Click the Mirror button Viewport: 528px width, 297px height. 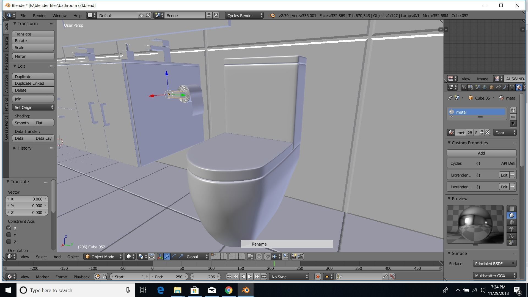33,56
